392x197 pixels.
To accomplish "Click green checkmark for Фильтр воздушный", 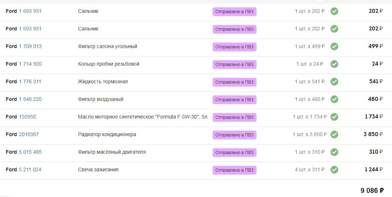I will coord(334,99).
